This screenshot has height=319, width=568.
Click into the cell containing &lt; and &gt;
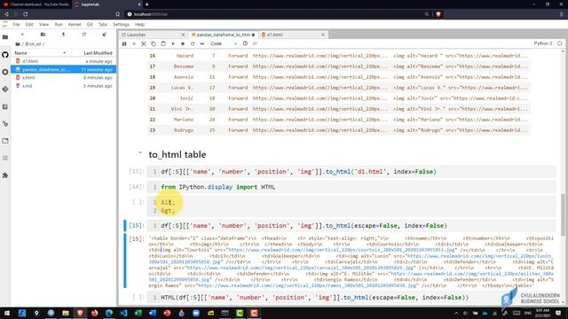[x=351, y=206]
